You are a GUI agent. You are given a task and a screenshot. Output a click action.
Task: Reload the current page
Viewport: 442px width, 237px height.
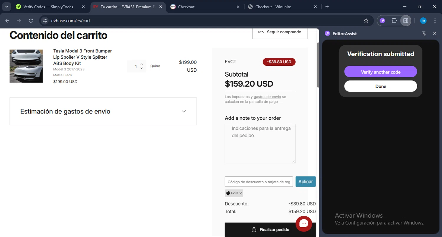tap(31, 21)
